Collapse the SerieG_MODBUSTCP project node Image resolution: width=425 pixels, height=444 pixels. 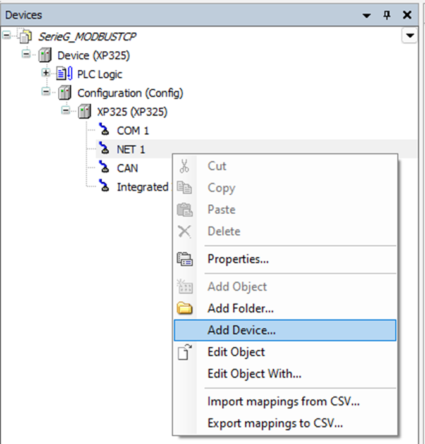7,36
